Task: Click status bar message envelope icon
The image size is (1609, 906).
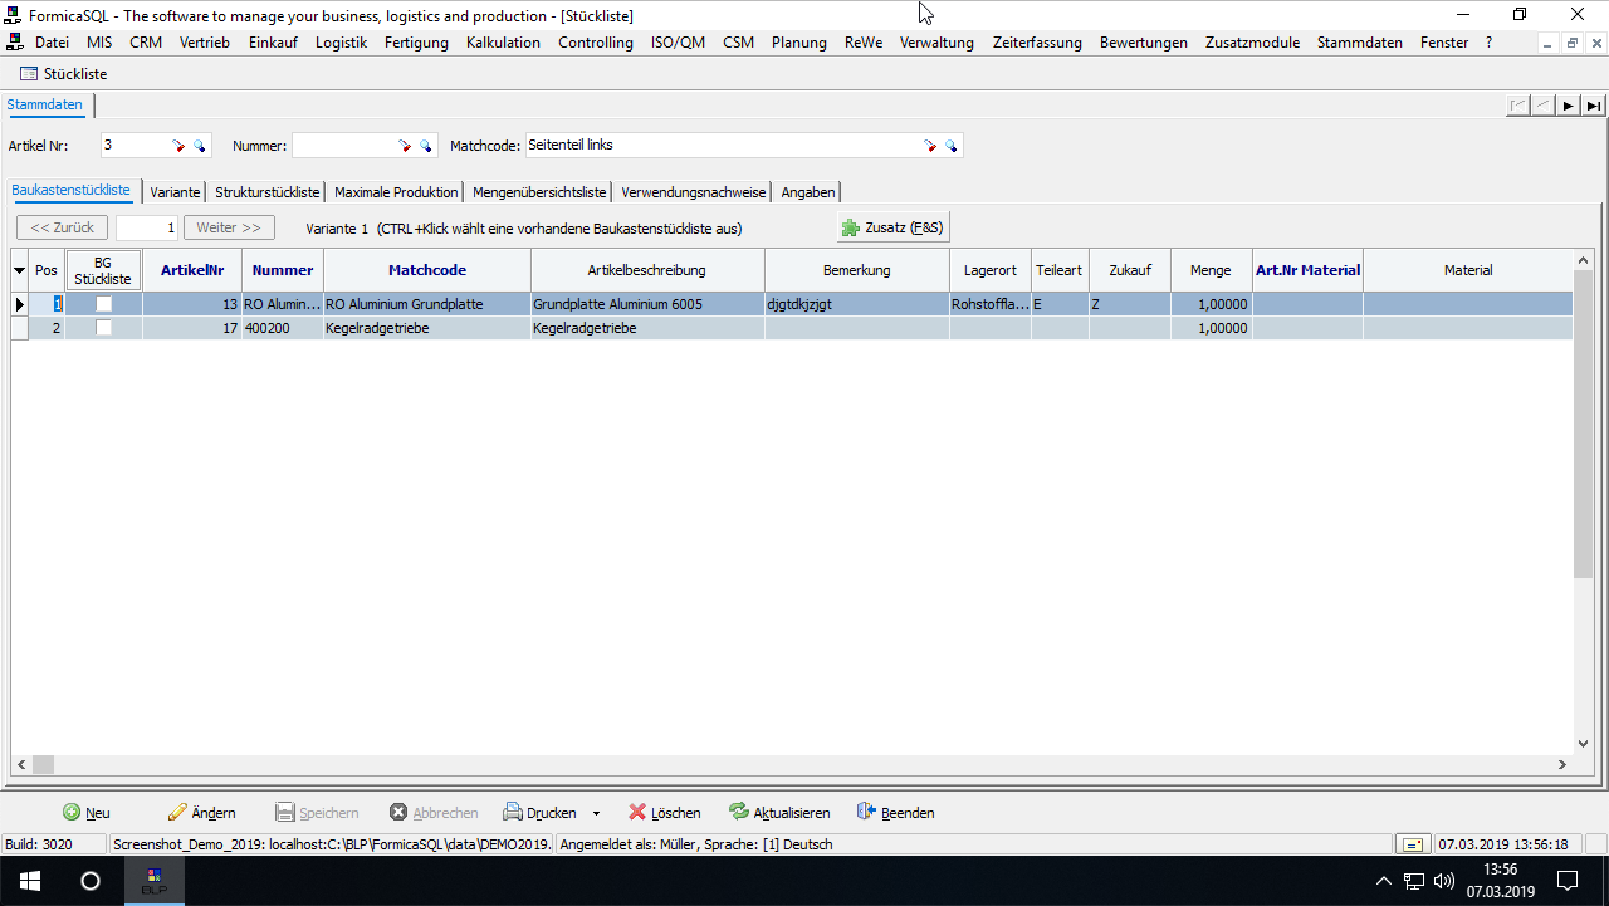Action: (x=1413, y=845)
